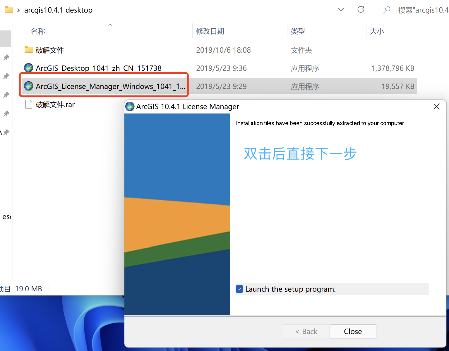
Task: Open the address bar dropdown chevron
Action: click(341, 9)
